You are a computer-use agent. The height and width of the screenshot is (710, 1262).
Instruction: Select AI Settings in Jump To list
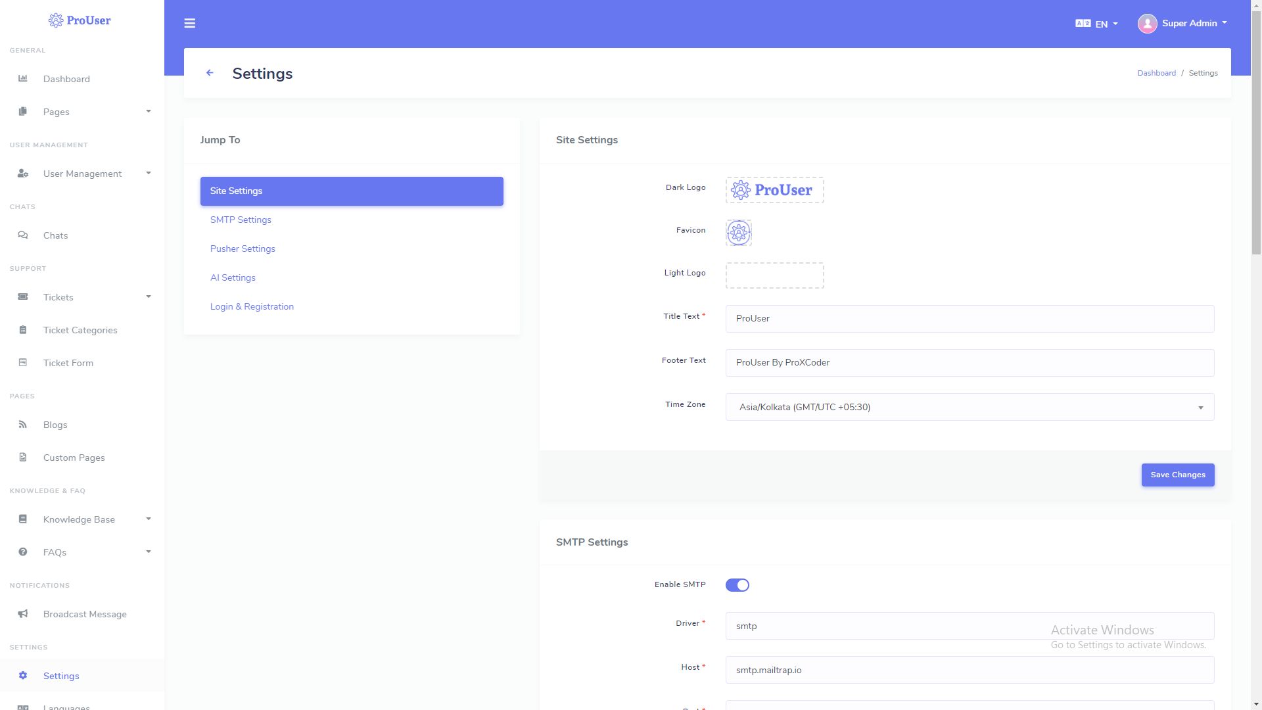tap(233, 277)
